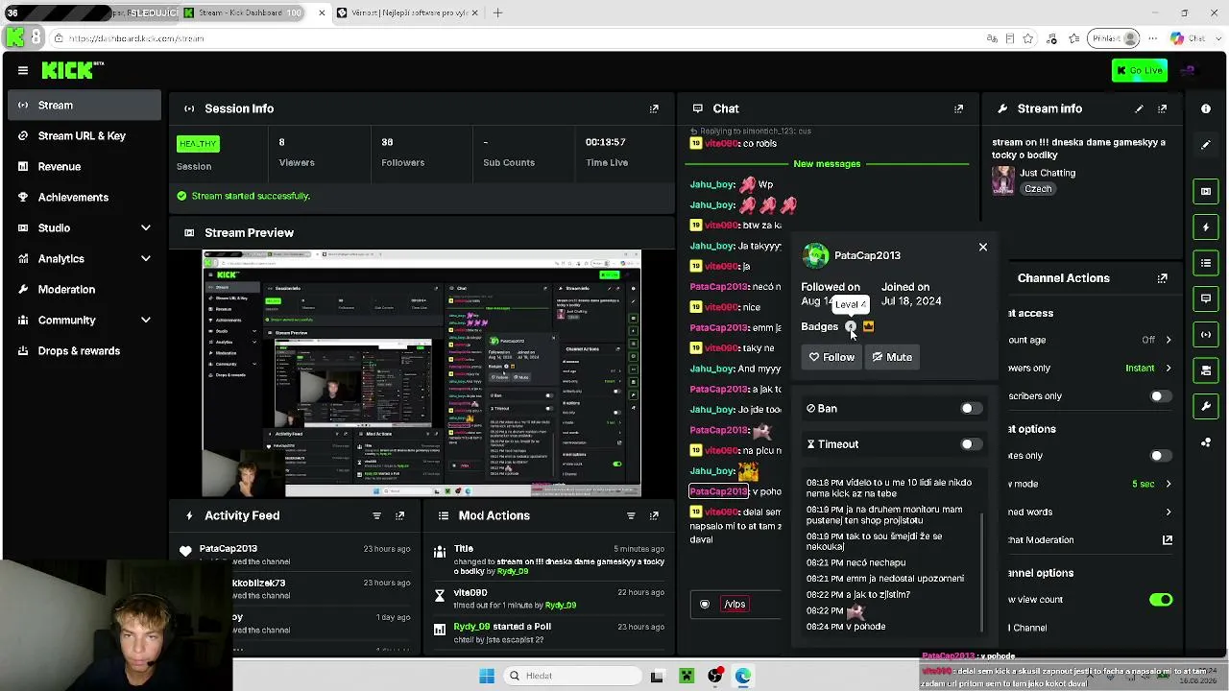Viewport: 1229px width, 691px height.
Task: Pop out the Mod Actions panel
Action: tap(654, 515)
